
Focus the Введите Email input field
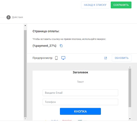(80, 93)
